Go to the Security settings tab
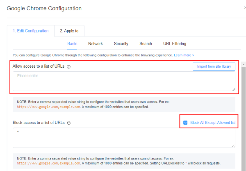This screenshot has height=171, width=246. coord(121,43)
